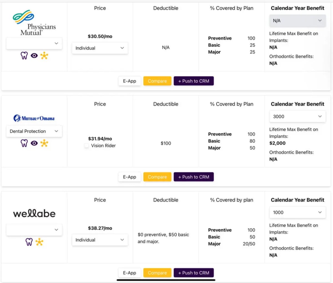The height and width of the screenshot is (283, 333).
Task: Compare the Wellabe plan
Action: coord(157,273)
